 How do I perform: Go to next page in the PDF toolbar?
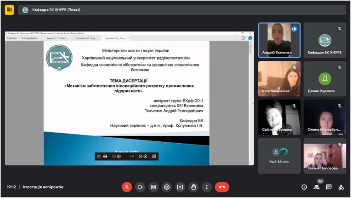pyautogui.click(x=119, y=156)
